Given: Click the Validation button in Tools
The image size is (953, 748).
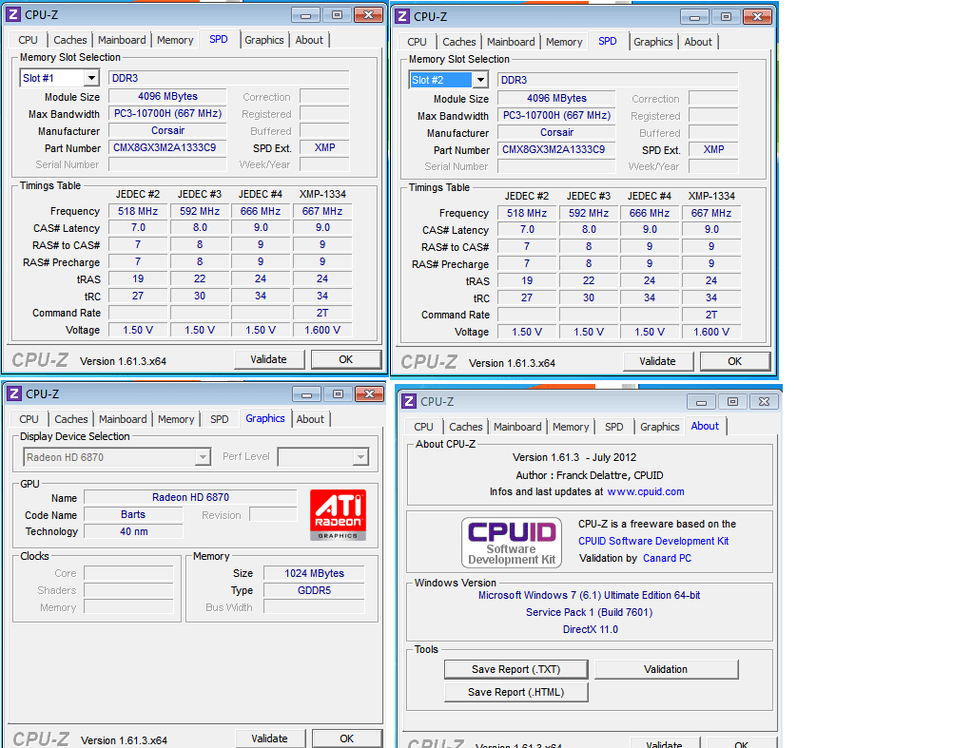Looking at the screenshot, I should [x=666, y=669].
